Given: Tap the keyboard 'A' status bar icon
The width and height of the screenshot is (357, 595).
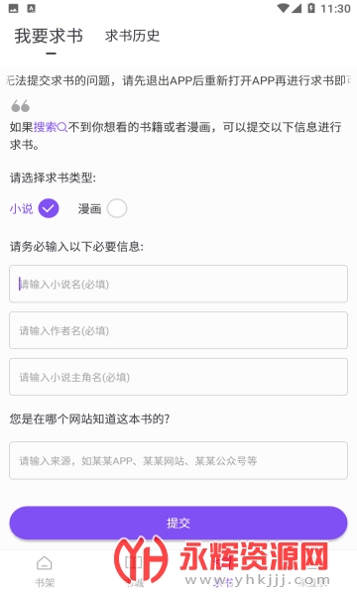Looking at the screenshot, I should [x=32, y=8].
